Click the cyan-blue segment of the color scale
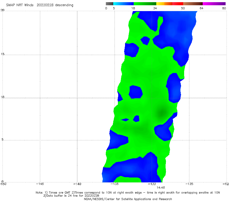This screenshot has height=201, width=229. pyautogui.click(x=123, y=4)
